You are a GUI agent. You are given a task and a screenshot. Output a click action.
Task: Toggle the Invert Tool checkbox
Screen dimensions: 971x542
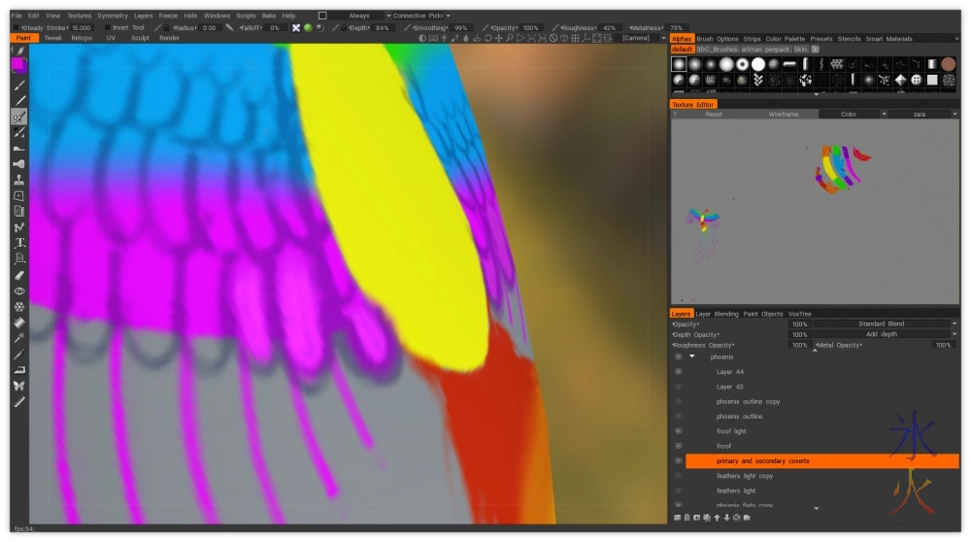(107, 28)
